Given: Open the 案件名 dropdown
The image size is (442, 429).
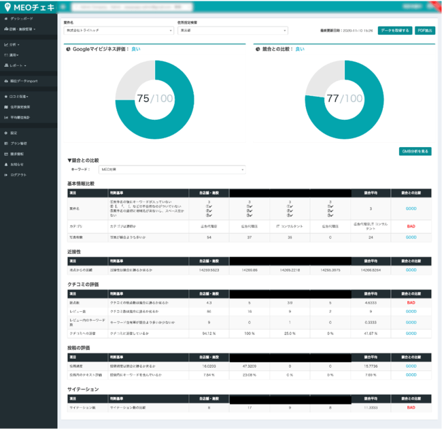Looking at the screenshot, I should (119, 31).
